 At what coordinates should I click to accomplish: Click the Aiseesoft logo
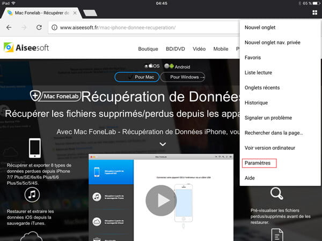26,47
